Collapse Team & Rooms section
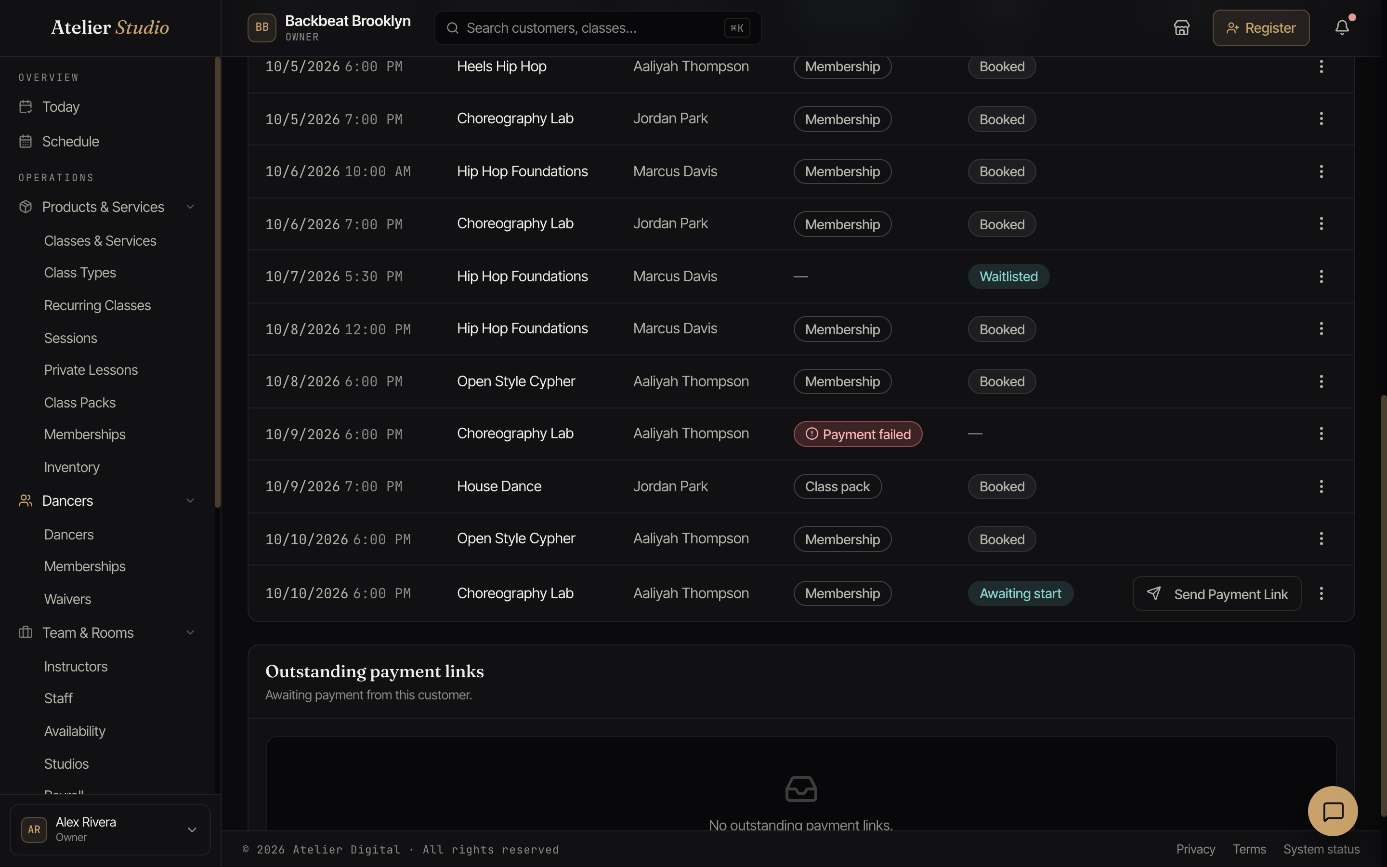The image size is (1387, 867). [190, 632]
